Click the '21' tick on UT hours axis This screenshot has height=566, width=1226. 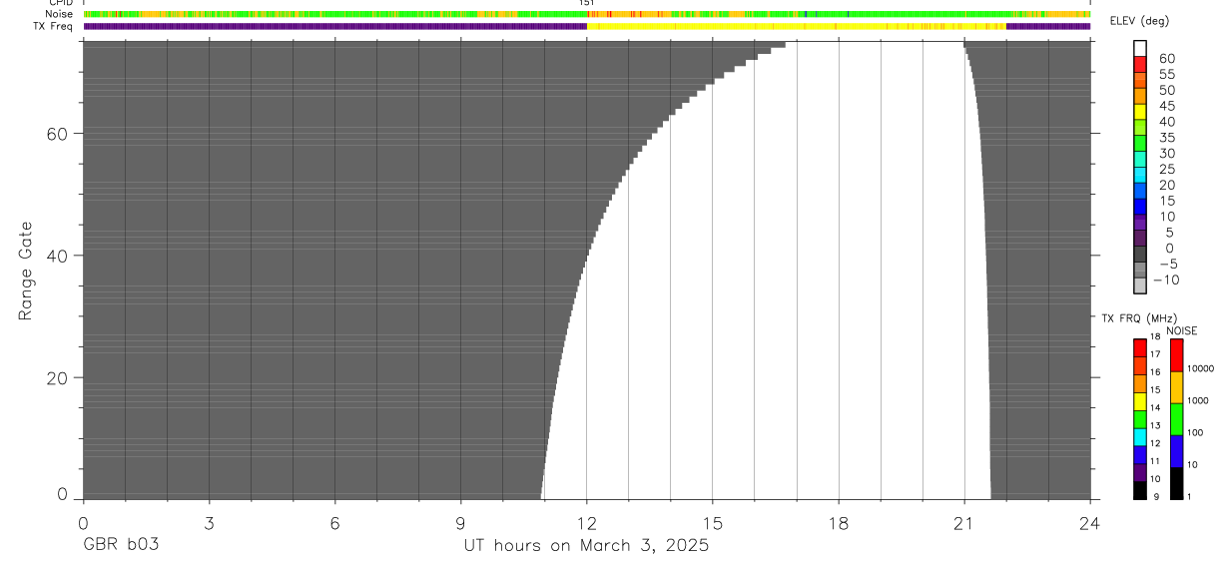[x=964, y=523]
